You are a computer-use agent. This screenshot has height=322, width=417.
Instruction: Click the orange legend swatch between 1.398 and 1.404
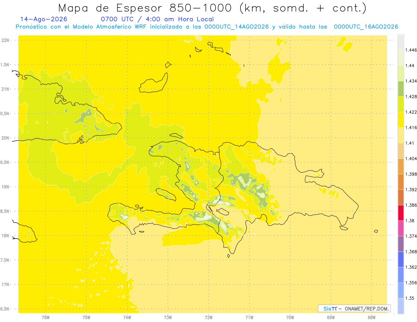401,166
